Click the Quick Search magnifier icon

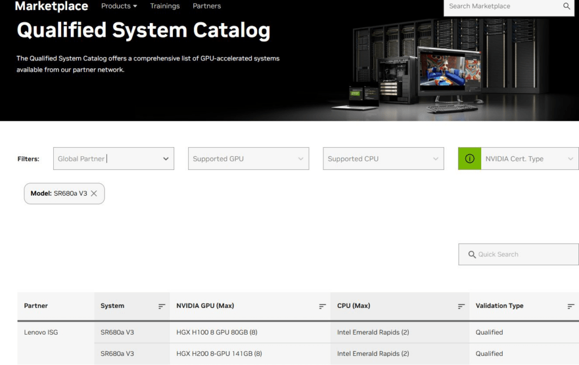pyautogui.click(x=472, y=254)
